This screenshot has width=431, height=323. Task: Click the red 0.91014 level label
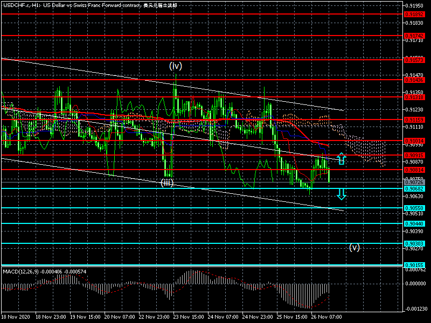[414, 140]
